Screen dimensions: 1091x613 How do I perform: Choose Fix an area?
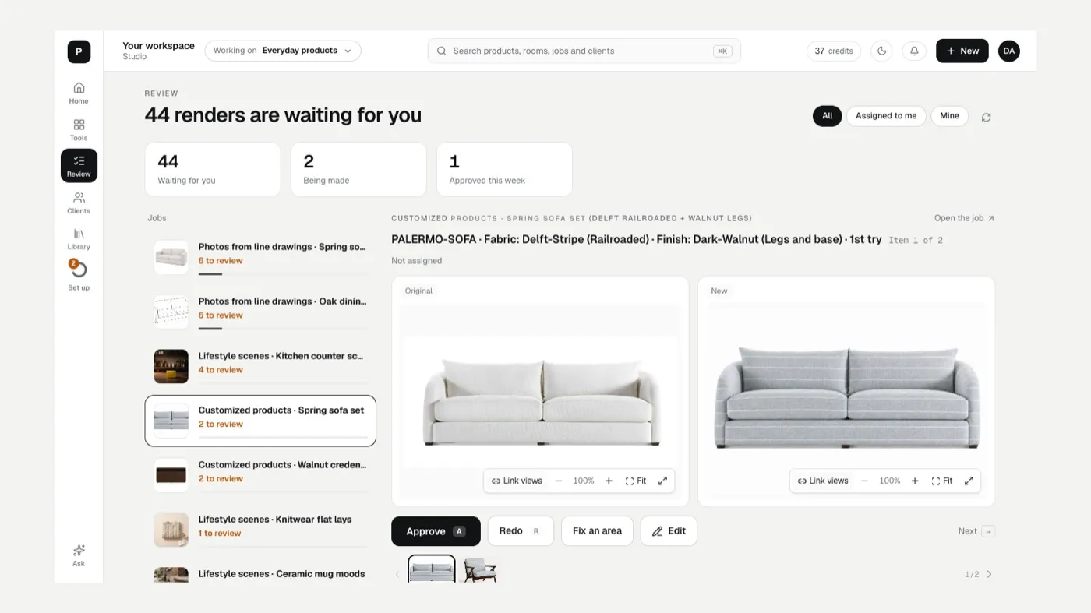click(x=597, y=531)
